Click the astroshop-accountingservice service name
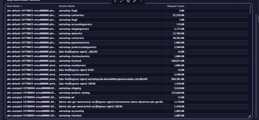 (x=75, y=24)
